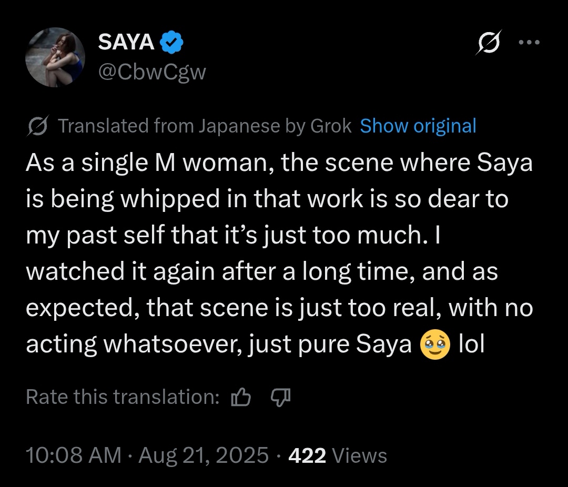Click the small Grok logo beside translation notice
This screenshot has width=568, height=487.
37,126
